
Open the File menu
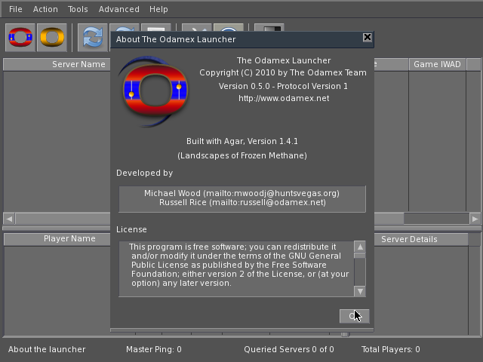pyautogui.click(x=16, y=9)
